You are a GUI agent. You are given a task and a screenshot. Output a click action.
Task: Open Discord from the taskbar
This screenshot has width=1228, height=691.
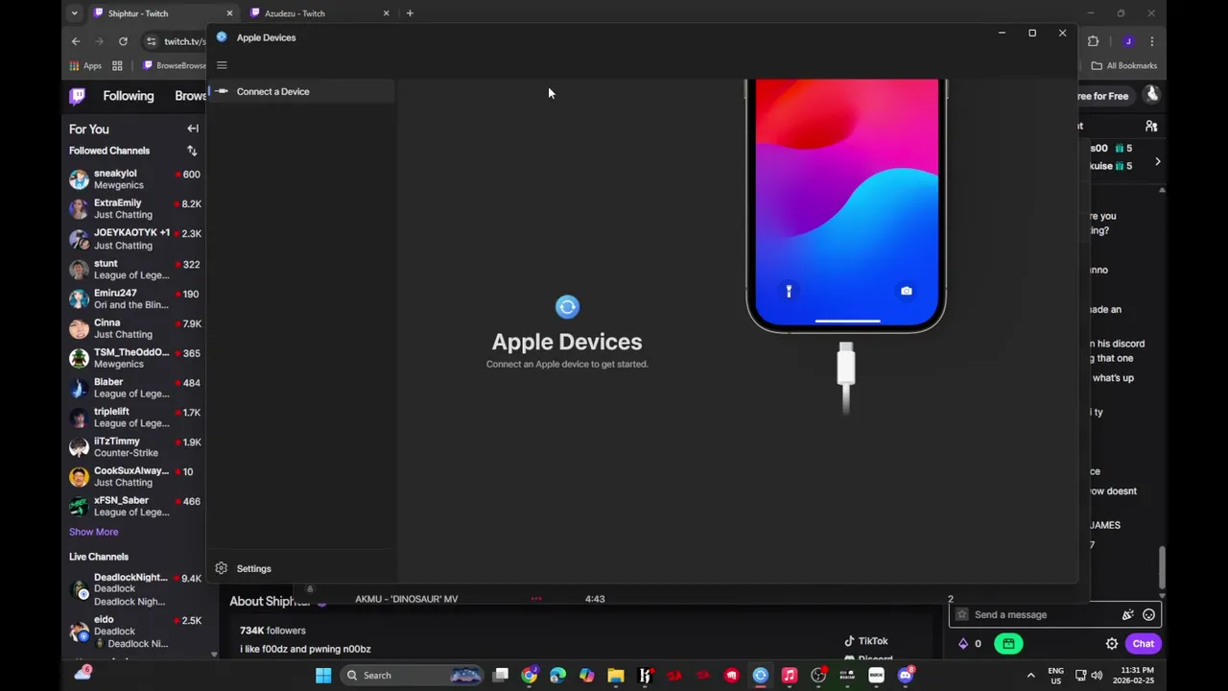click(x=905, y=675)
